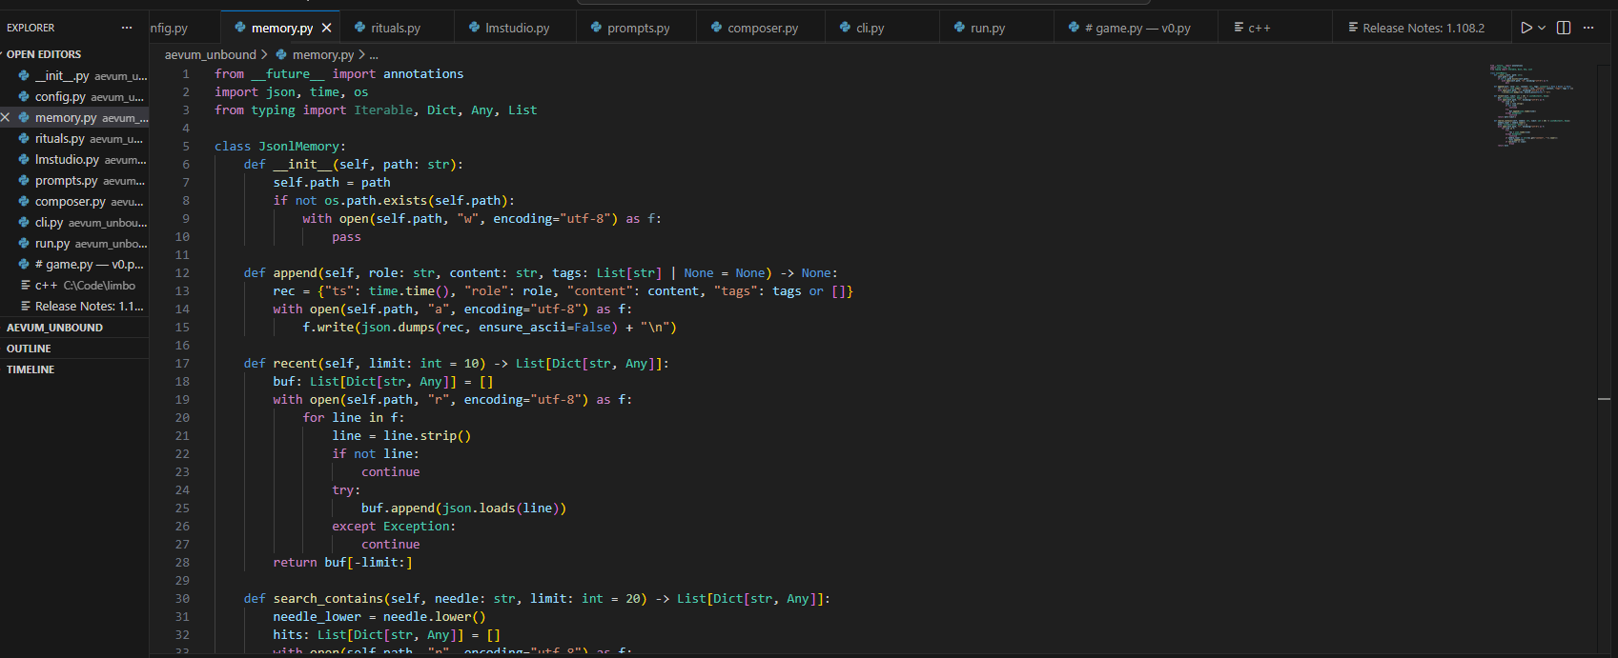Collapse the Open Editors section
The height and width of the screenshot is (658, 1618).
tap(44, 54)
